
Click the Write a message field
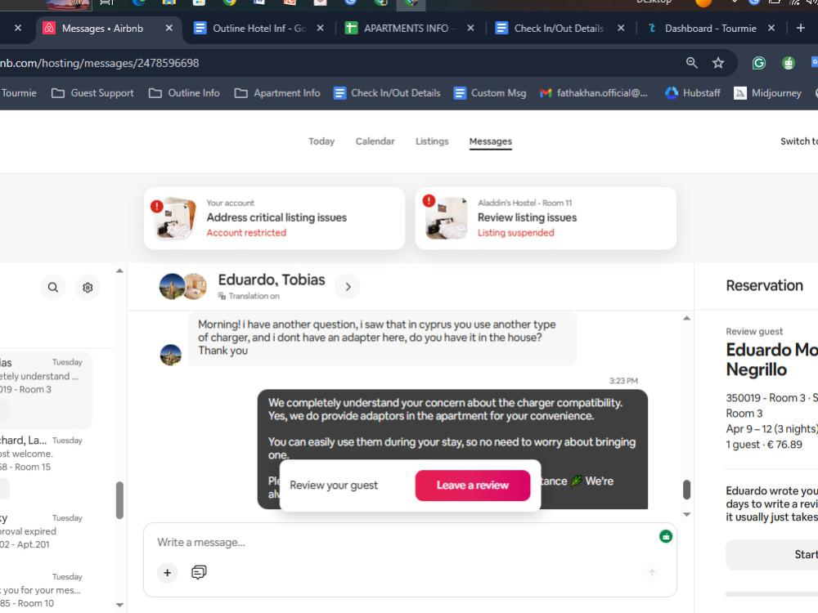pos(402,542)
